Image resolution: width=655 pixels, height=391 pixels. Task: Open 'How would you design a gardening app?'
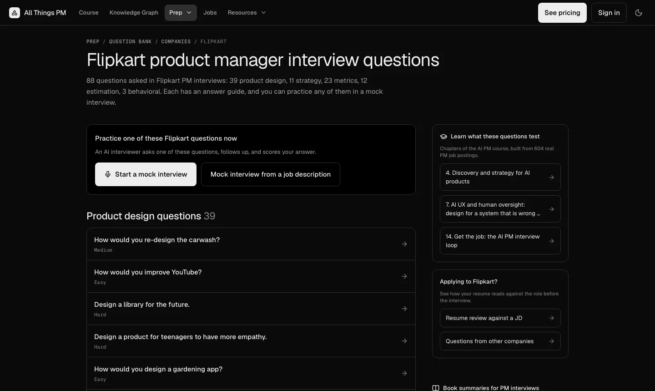tap(251, 373)
